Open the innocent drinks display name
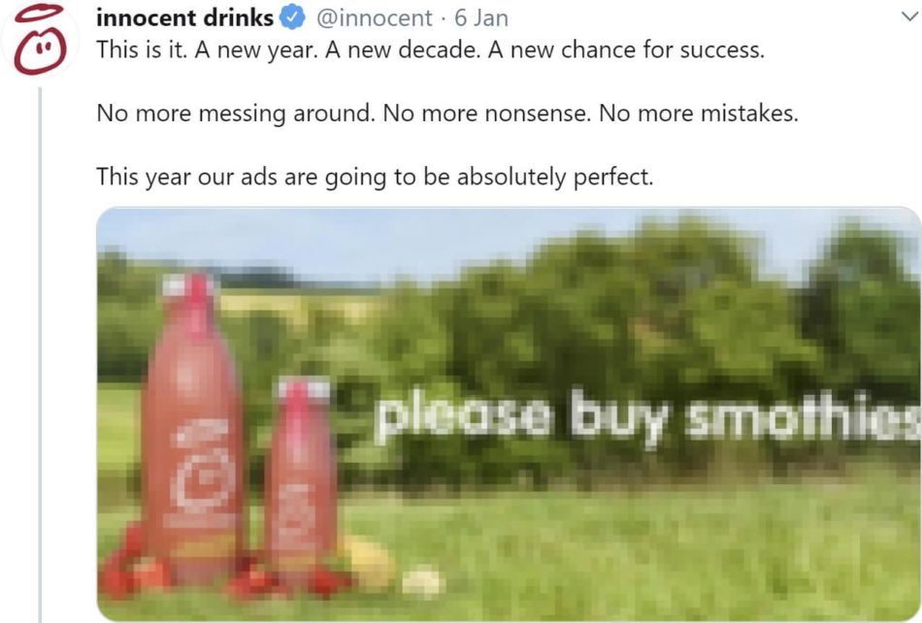Viewport: 922px width, 623px height. click(x=184, y=17)
